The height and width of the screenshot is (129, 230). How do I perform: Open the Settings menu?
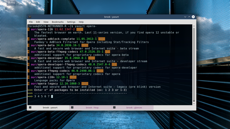tap(71, 22)
